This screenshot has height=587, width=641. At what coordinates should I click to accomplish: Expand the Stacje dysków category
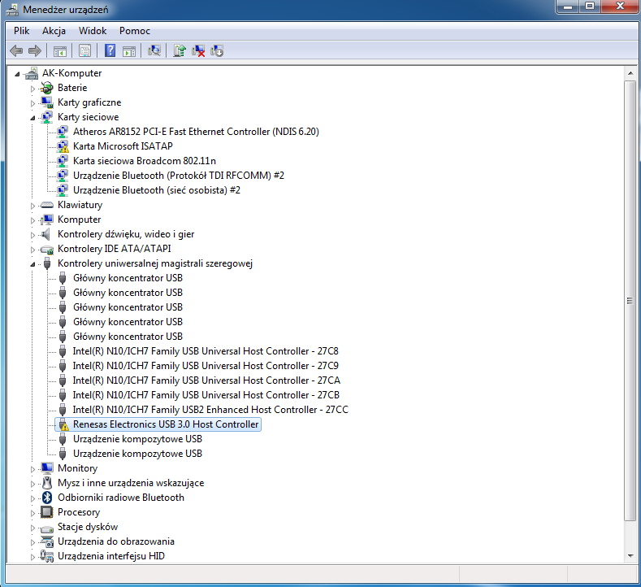click(32, 528)
